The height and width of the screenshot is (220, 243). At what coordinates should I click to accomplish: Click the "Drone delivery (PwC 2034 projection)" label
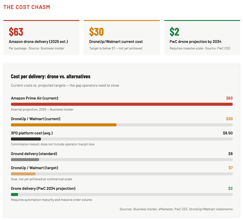pyautogui.click(x=43, y=188)
